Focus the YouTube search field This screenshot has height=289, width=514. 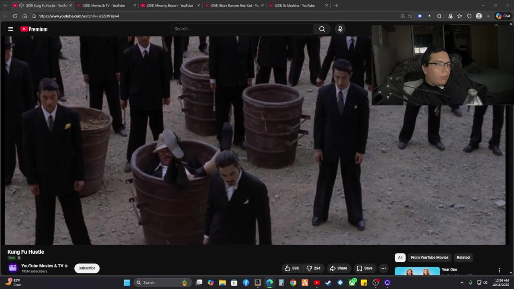242,29
